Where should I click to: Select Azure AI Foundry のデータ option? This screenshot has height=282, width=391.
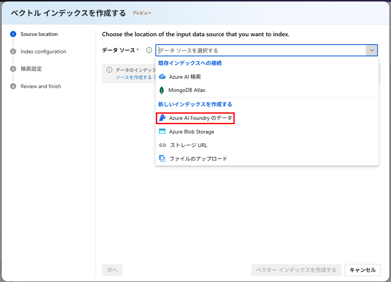(x=267, y=118)
